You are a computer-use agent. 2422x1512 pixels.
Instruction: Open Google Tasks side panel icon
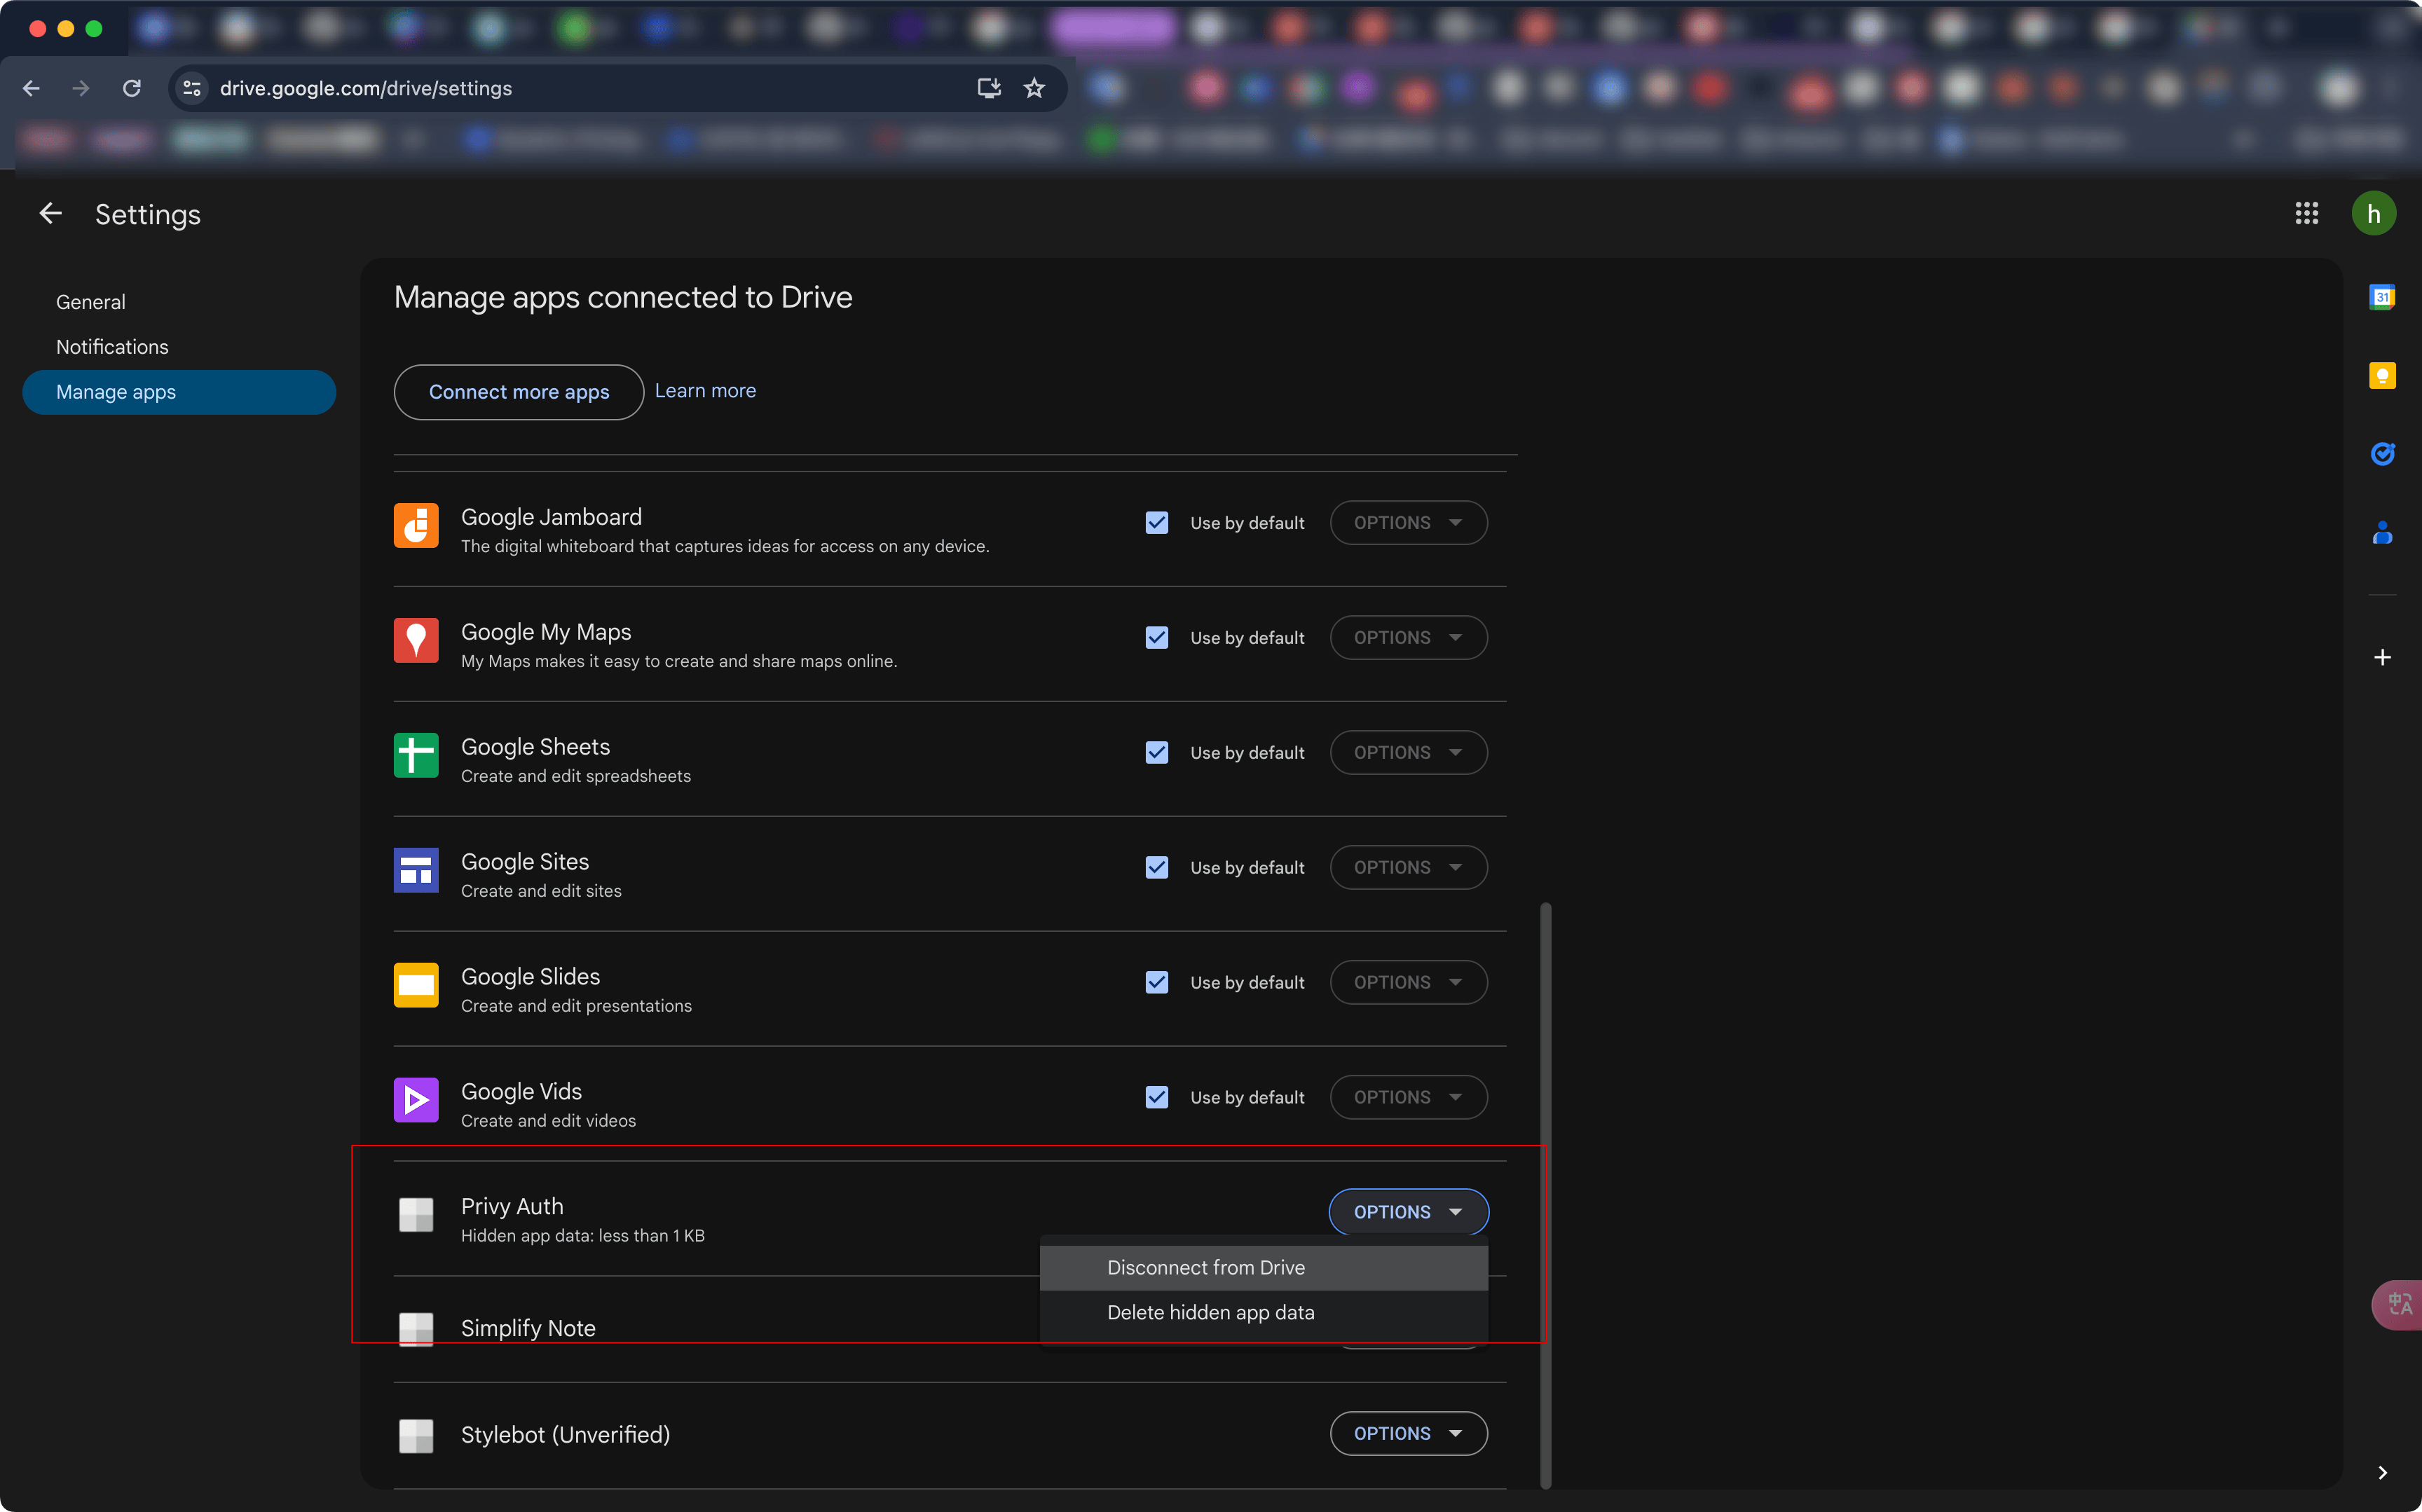pos(2382,454)
